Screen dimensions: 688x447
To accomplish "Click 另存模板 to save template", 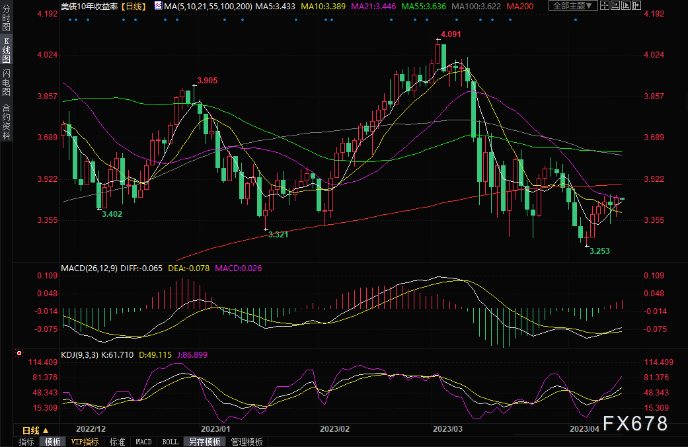I will [203, 442].
